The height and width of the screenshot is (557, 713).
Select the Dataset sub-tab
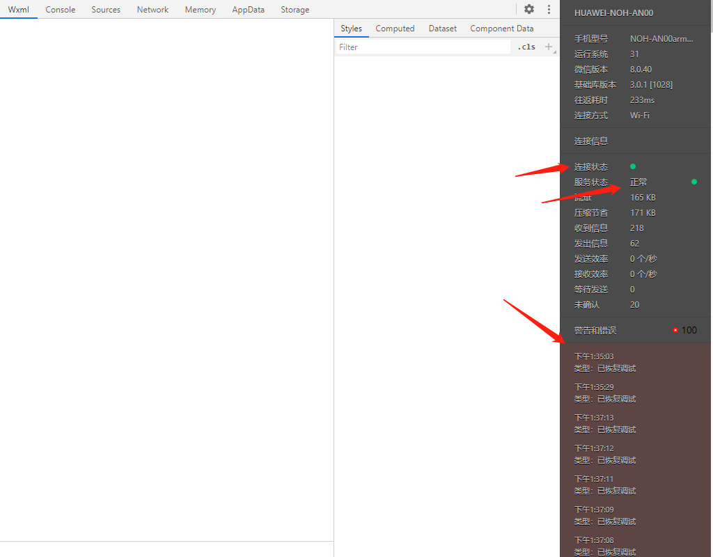442,28
